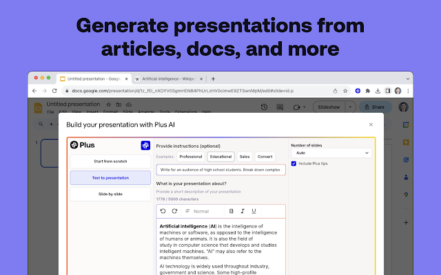
Task: Click the instructions text input field
Action: pyautogui.click(x=220, y=169)
